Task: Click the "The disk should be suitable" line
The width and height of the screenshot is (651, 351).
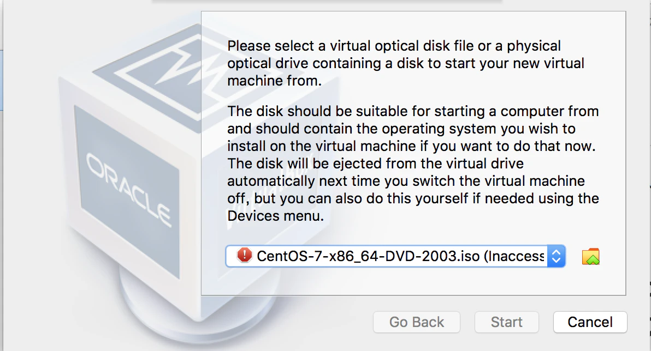Action: click(413, 112)
